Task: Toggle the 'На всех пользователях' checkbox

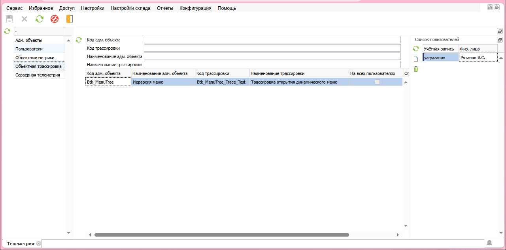Action: 377,82
